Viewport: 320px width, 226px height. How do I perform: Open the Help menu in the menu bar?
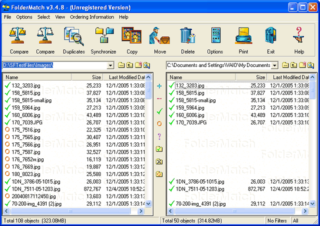pos(123,17)
